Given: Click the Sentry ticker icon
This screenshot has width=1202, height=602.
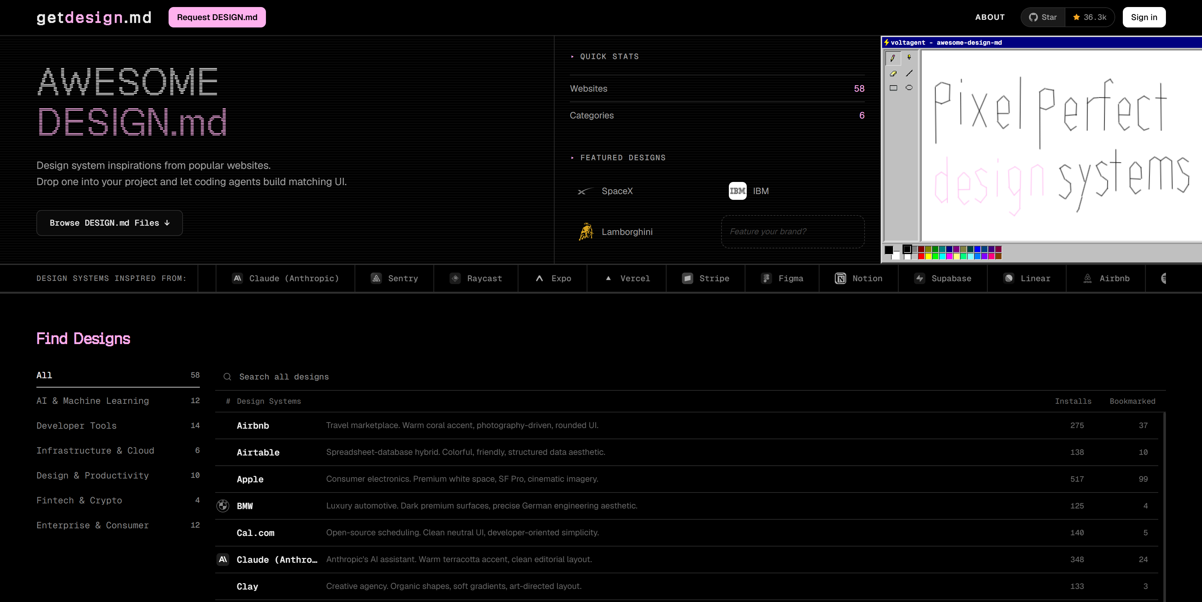Looking at the screenshot, I should [376, 278].
